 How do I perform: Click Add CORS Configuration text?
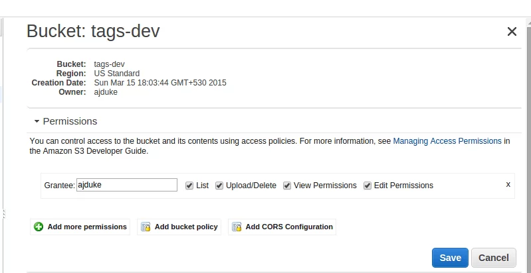point(289,227)
